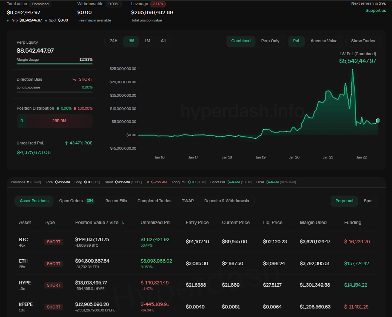This screenshot has height=317, width=392.
Task: Click the Long Exposure bar
Action: point(54,92)
